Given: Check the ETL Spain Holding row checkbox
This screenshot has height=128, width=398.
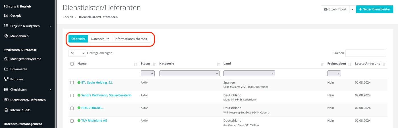Looking at the screenshot, I should point(72,83).
